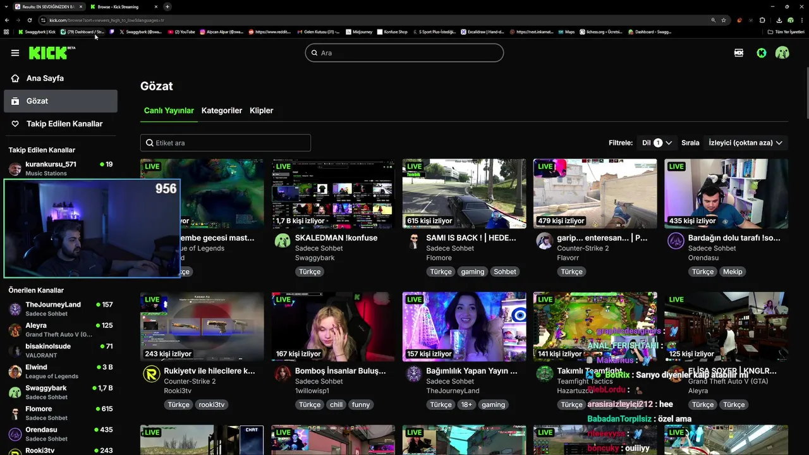Click the Mekip tag under Bardağın dolu tarafı

[x=733, y=272]
